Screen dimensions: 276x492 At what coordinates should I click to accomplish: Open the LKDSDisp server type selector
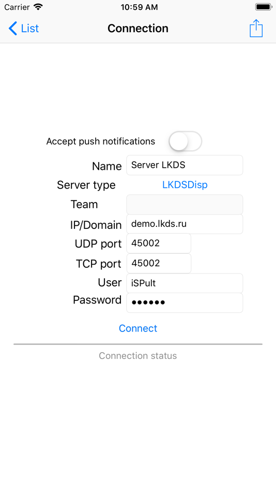point(185,185)
